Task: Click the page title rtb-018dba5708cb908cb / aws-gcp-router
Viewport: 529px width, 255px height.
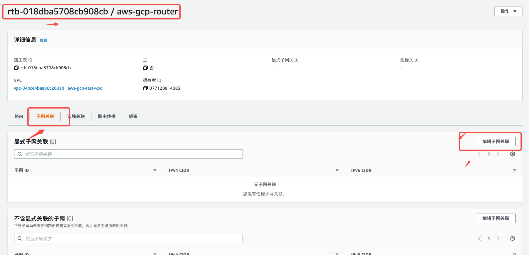Action: click(93, 12)
